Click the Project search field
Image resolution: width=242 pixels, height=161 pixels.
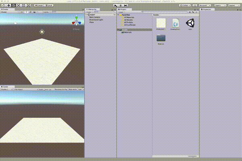coord(164,12)
